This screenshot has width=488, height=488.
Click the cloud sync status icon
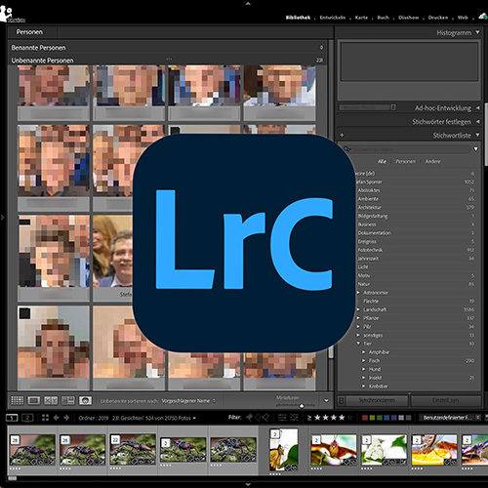(483, 17)
